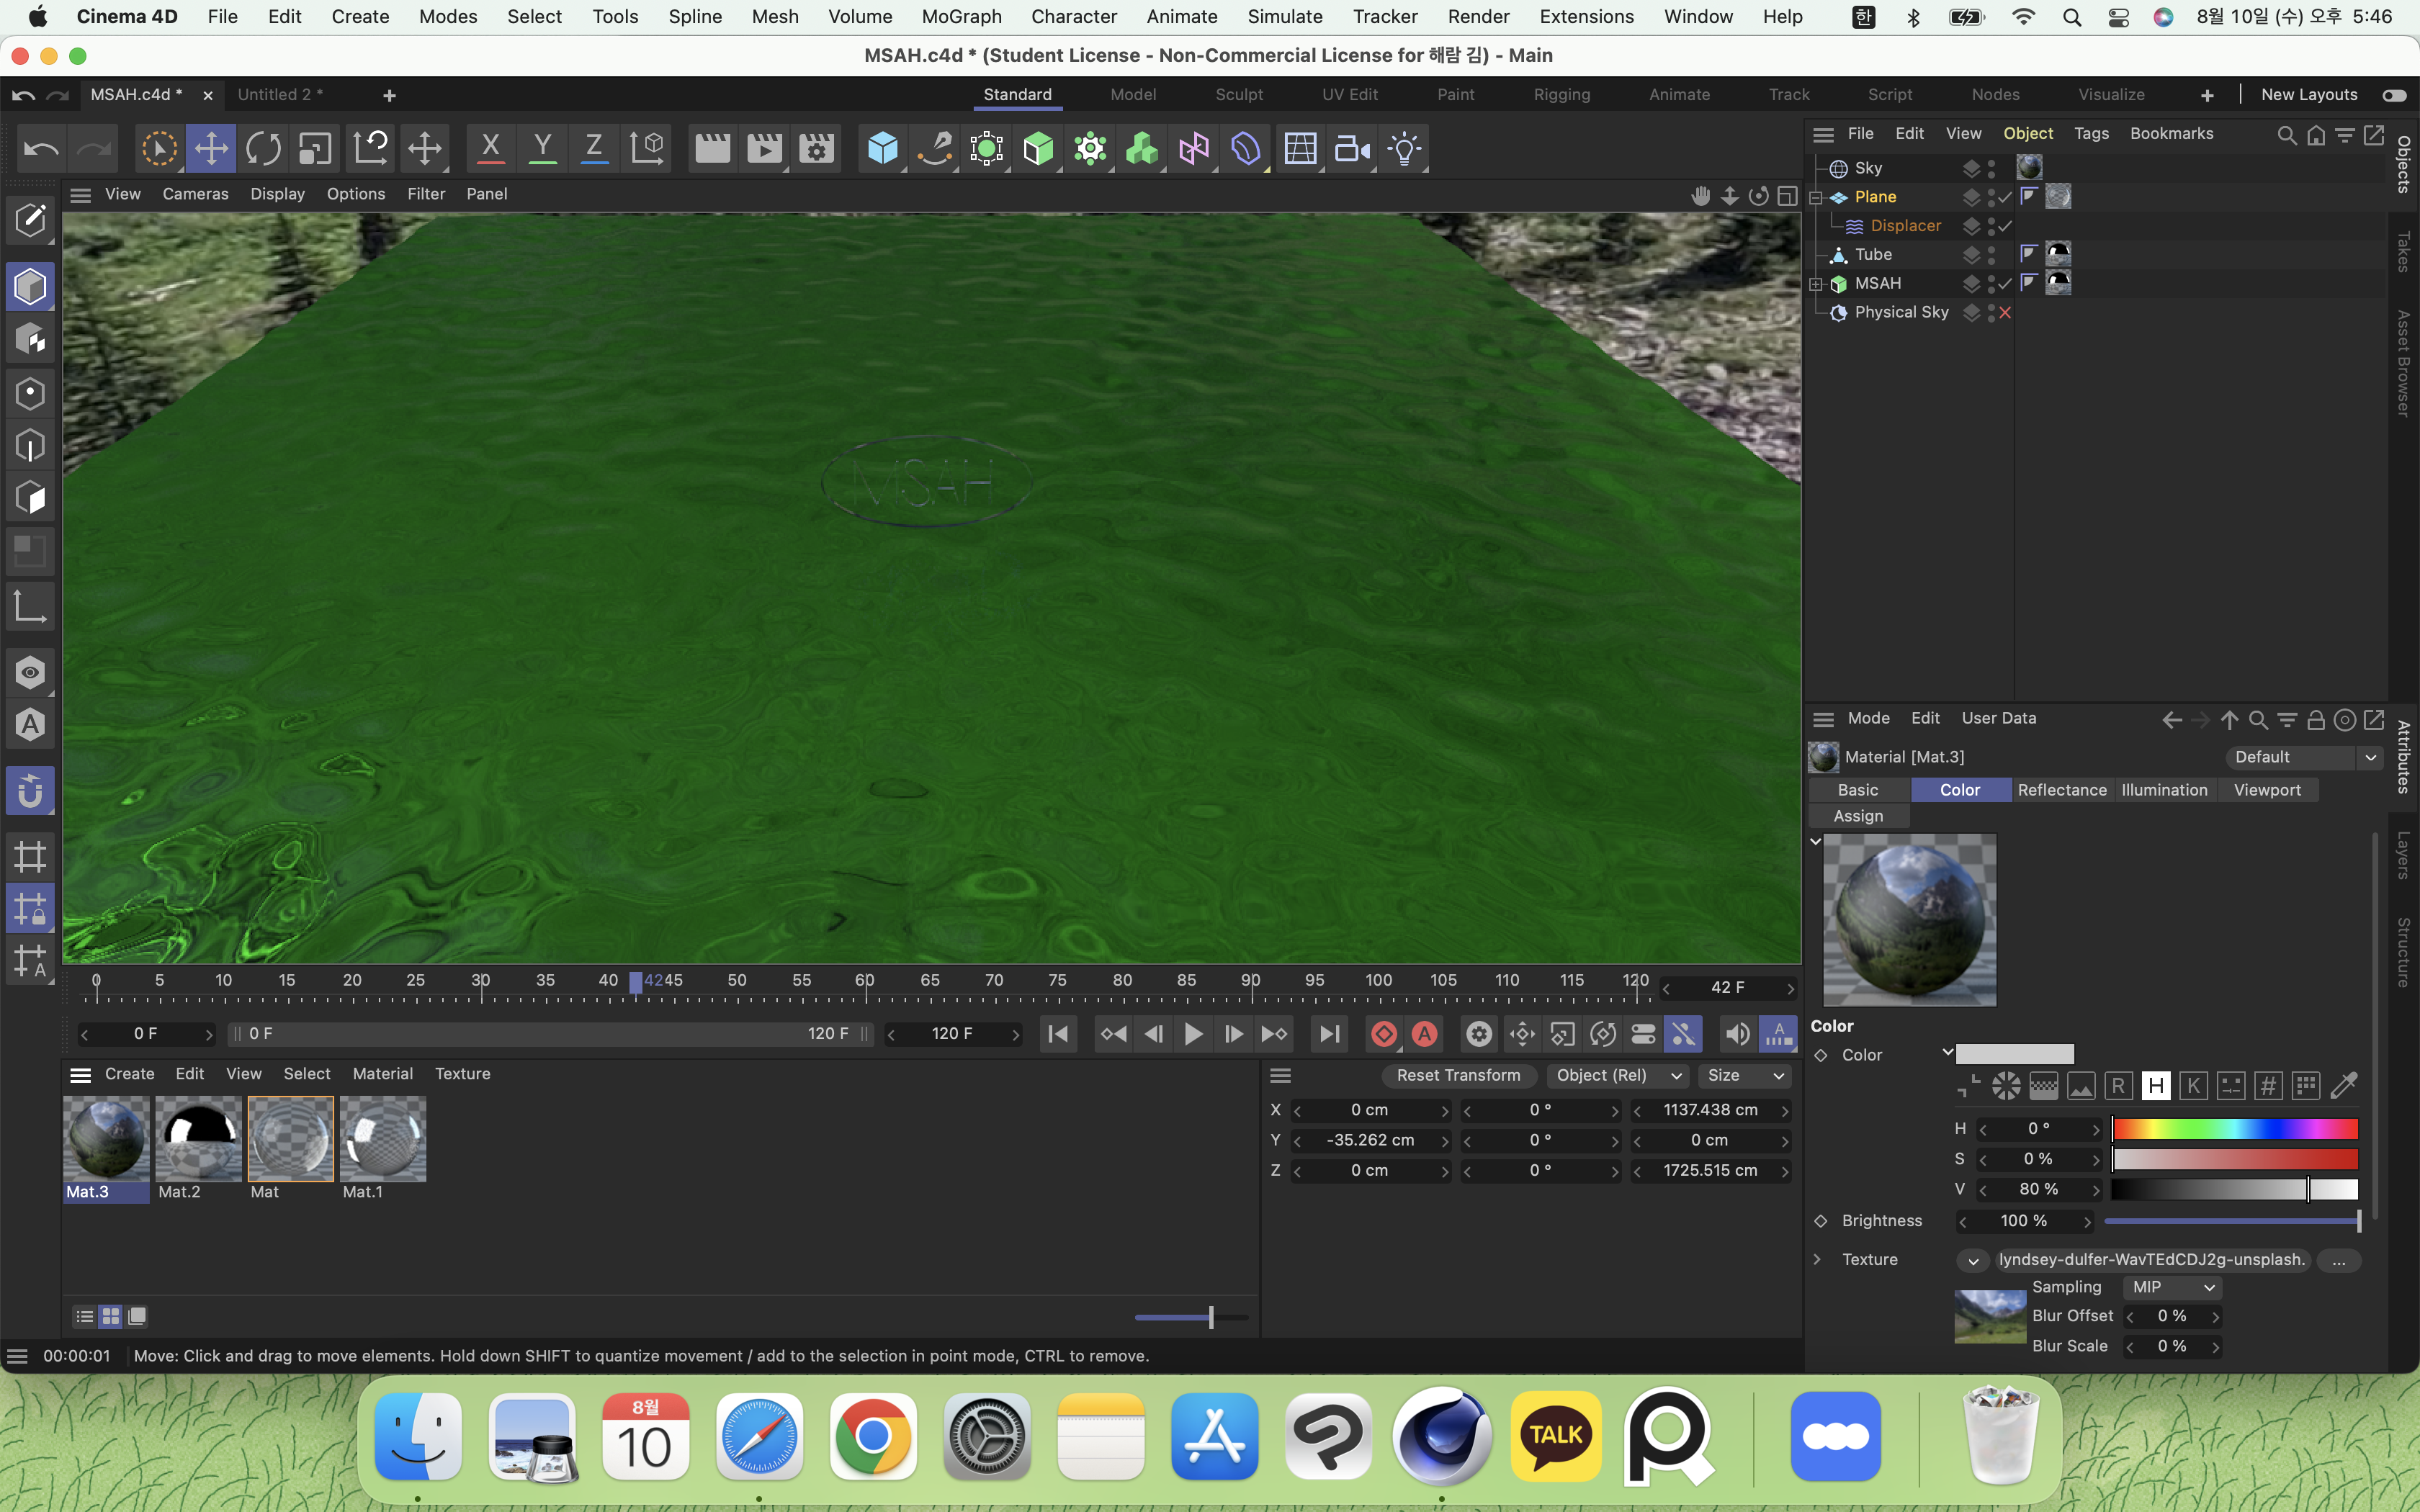Select the Rotate tool
Viewport: 2420px width, 1512px height.
pos(263,149)
